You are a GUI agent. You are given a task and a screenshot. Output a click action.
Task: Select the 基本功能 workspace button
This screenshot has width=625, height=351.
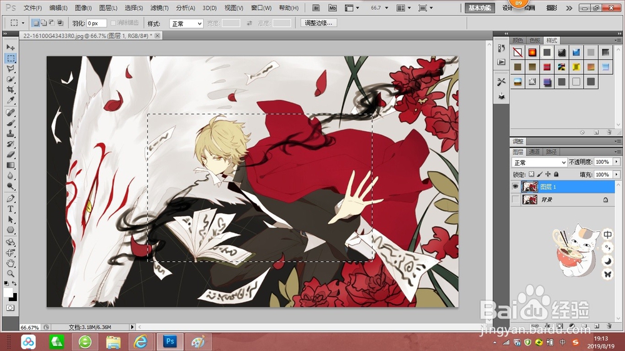(479, 8)
